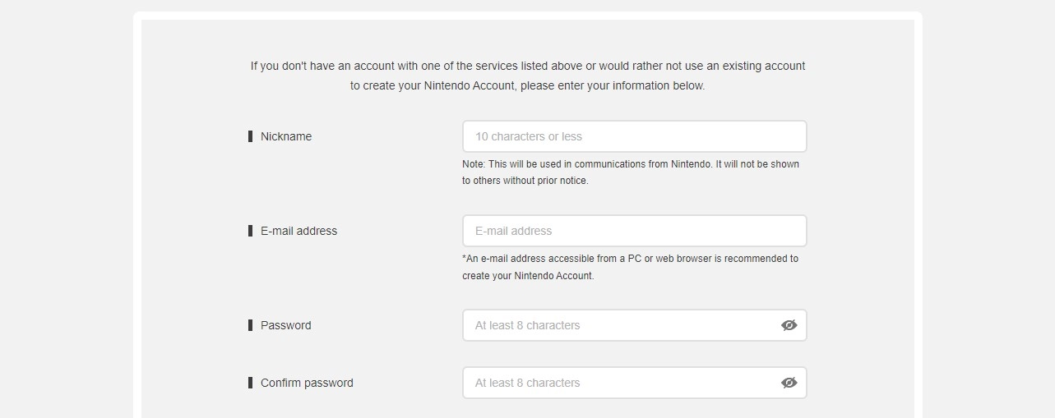1055x418 pixels.
Task: Show the Password field's hidden text via eye icon
Action: tap(789, 325)
